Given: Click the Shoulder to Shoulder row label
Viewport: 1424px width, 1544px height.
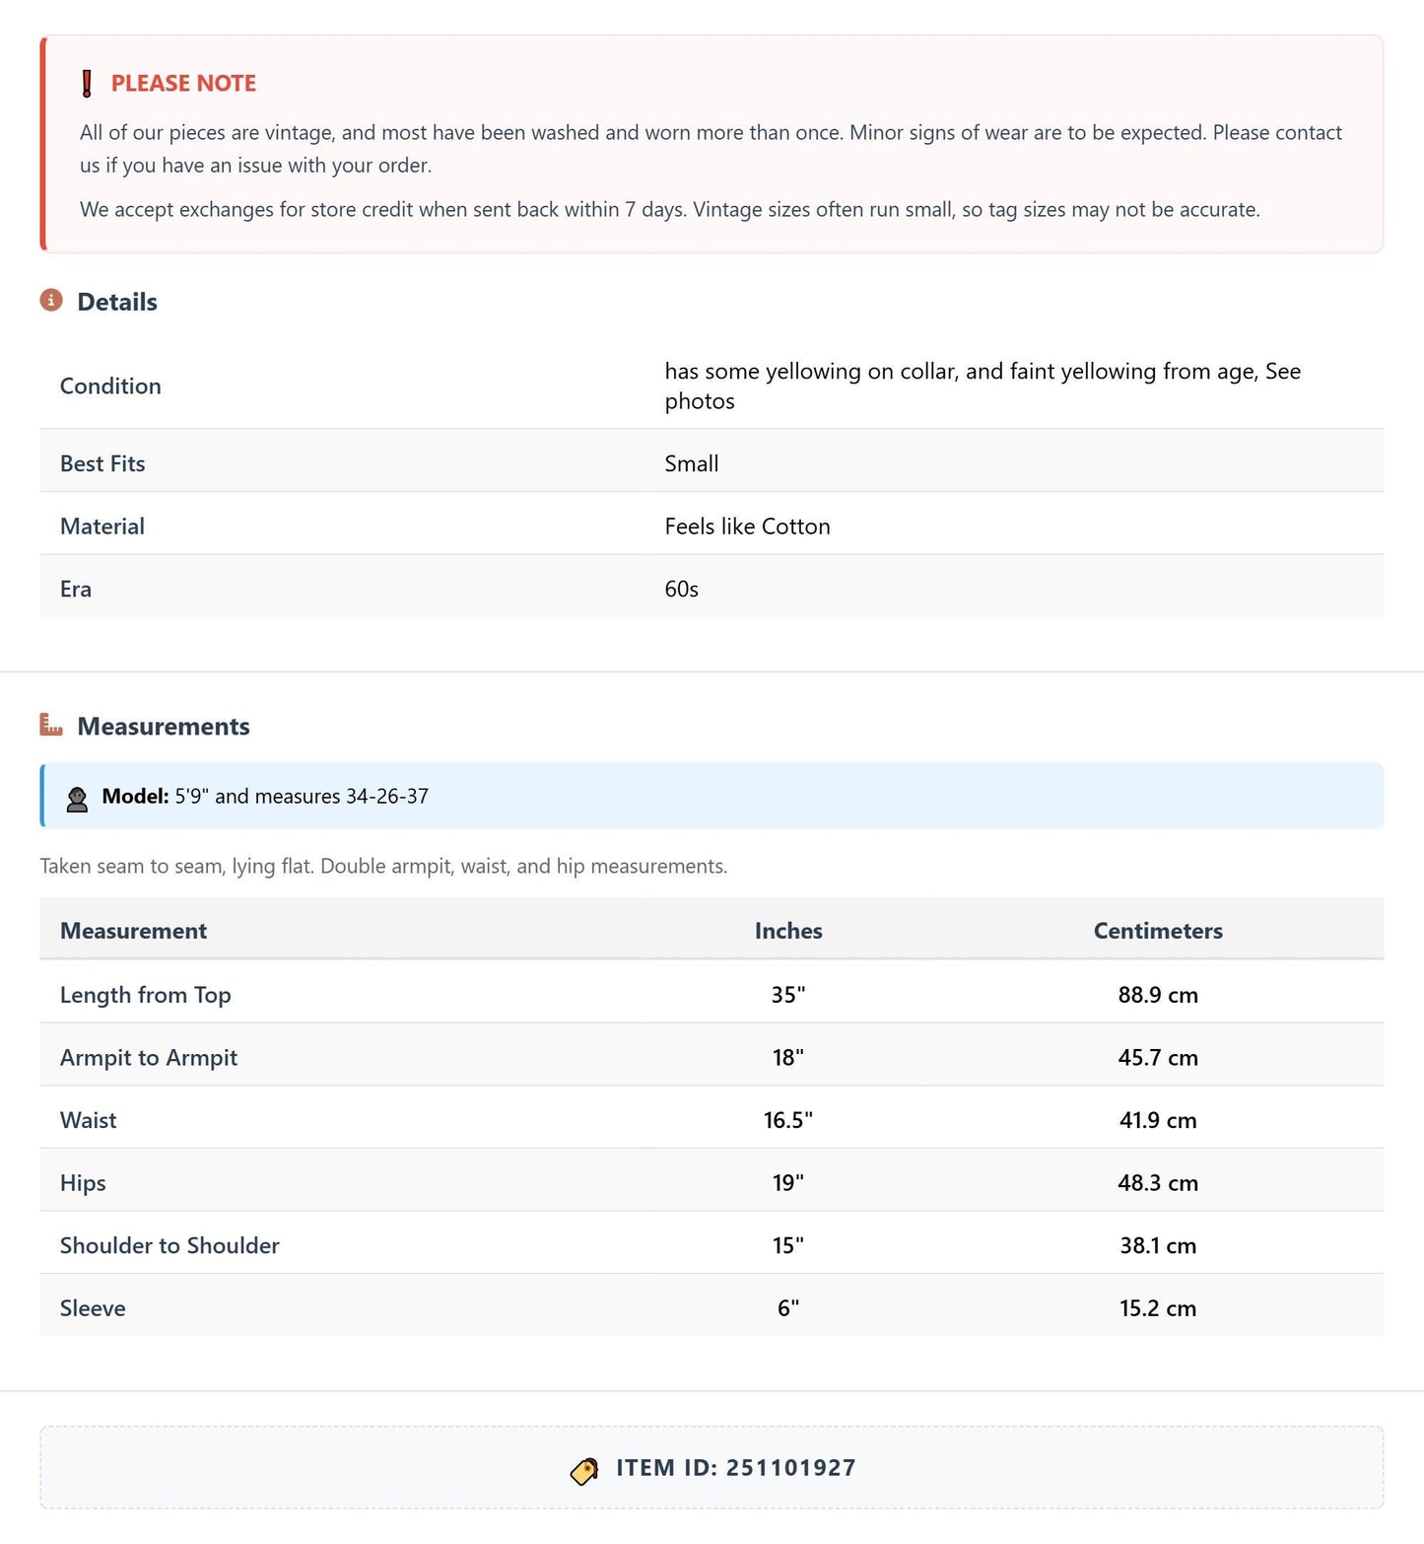Looking at the screenshot, I should click(170, 1245).
